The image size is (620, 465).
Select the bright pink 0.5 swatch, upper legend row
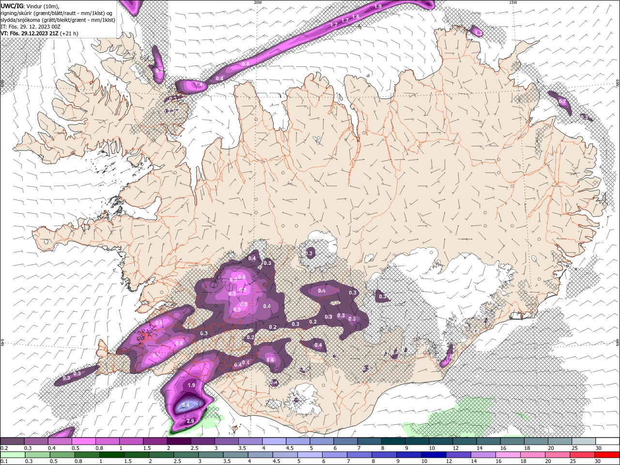[83, 441]
